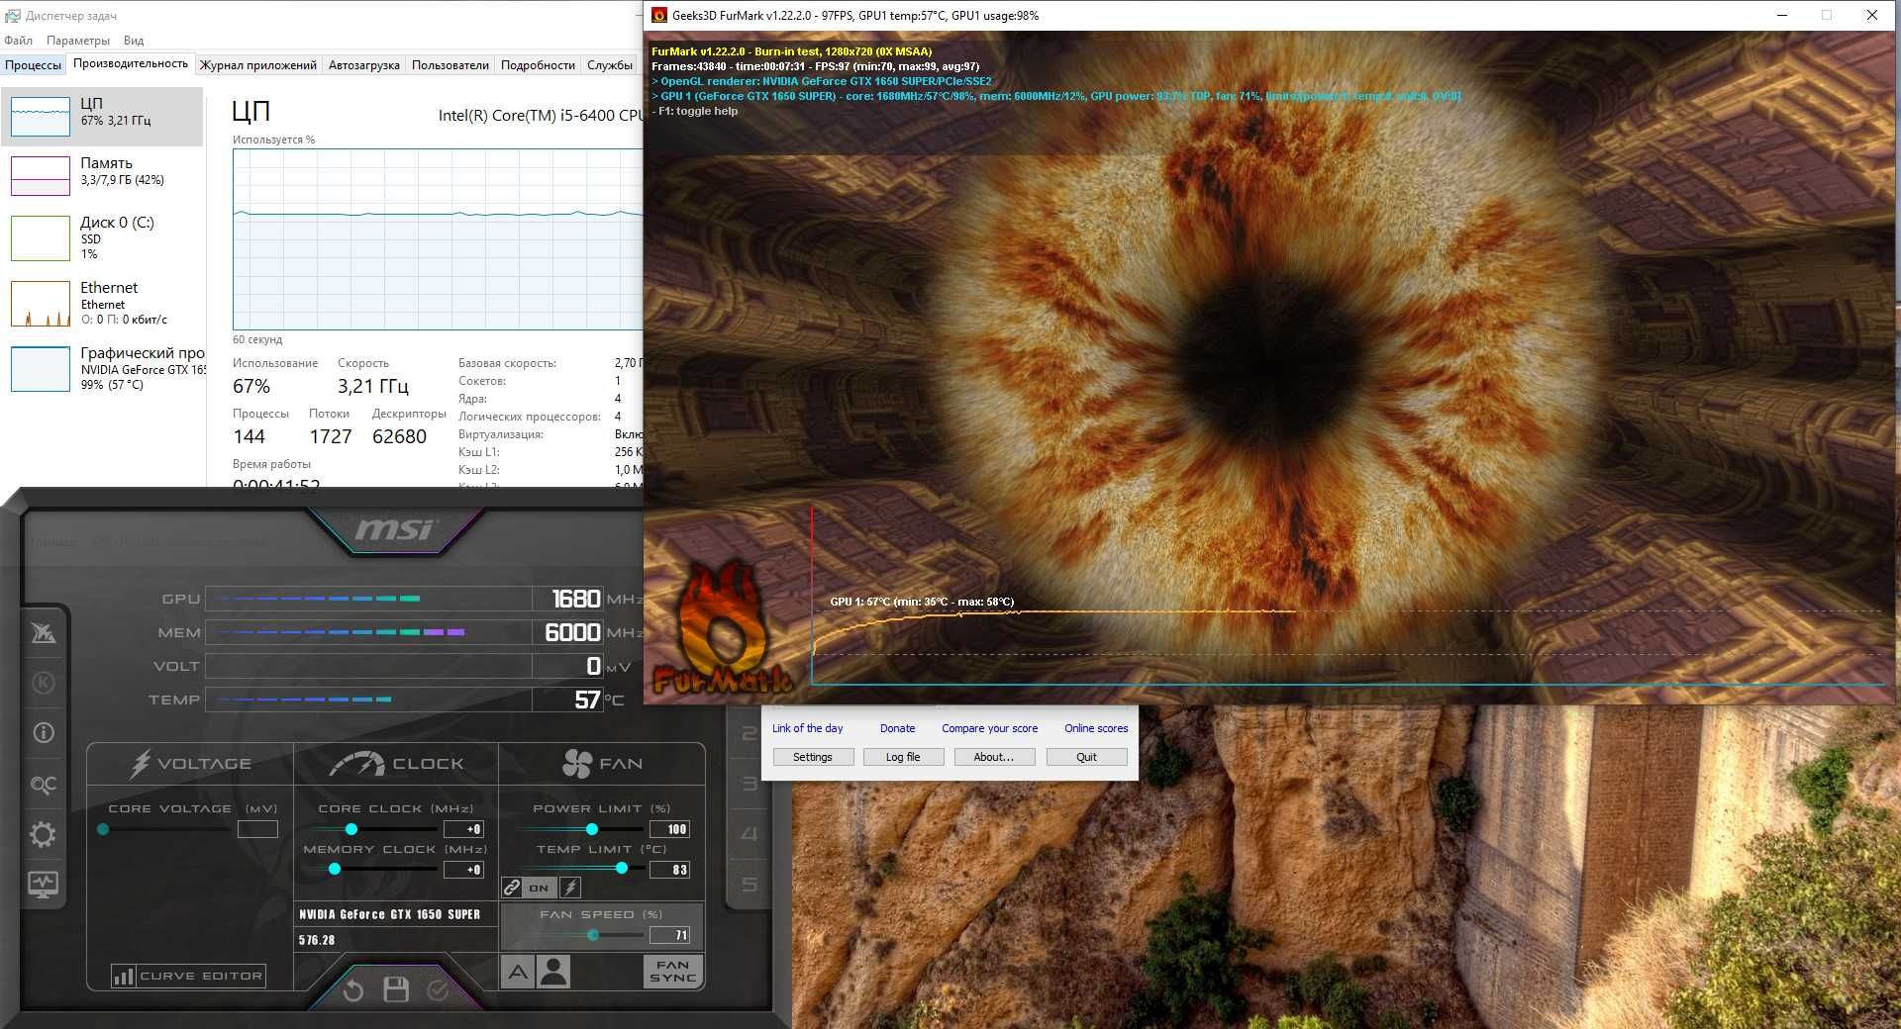Click the Curve Editor bar chart icon
This screenshot has width=1901, height=1029.
(124, 977)
